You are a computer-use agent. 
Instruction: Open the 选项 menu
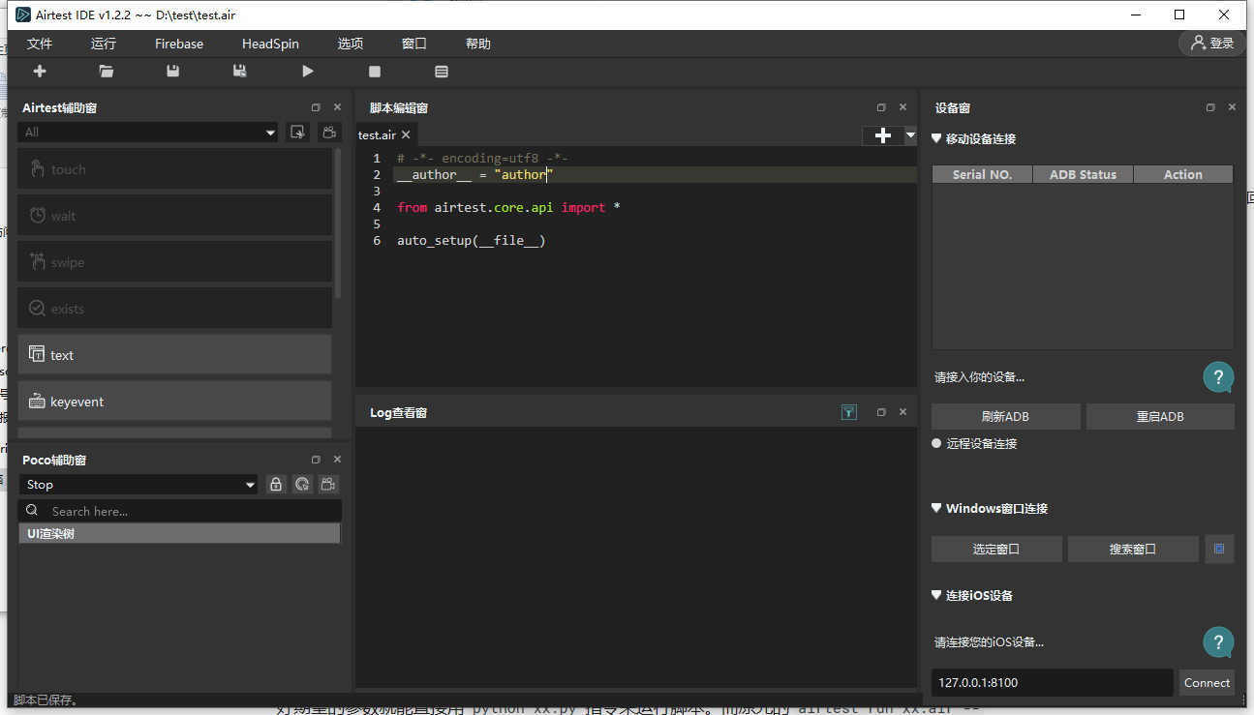coord(351,45)
